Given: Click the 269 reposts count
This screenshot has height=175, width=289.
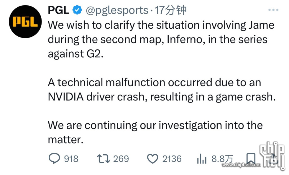Looking at the screenshot, I should 121,159.
